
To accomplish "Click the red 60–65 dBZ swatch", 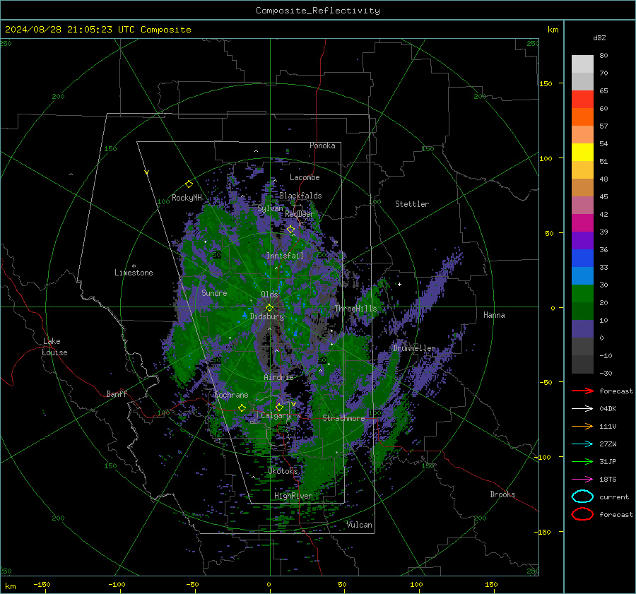I will (x=582, y=99).
